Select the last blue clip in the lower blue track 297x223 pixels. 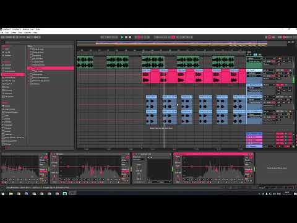click(239, 117)
